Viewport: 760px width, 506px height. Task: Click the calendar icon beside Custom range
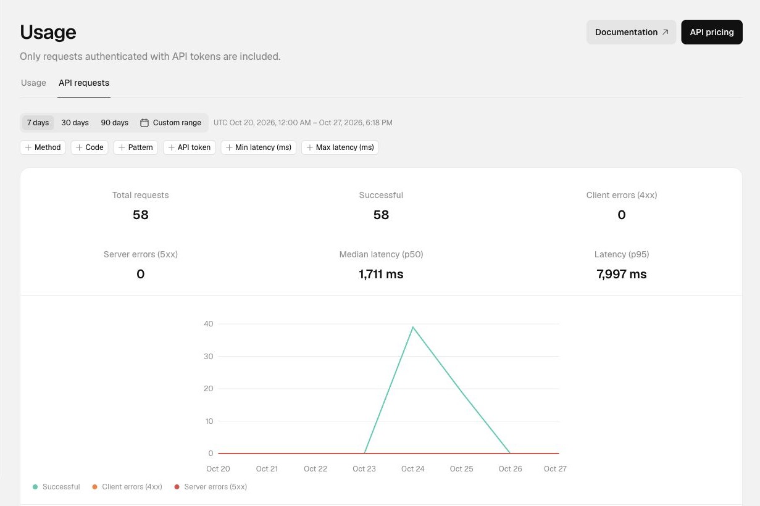pyautogui.click(x=144, y=123)
